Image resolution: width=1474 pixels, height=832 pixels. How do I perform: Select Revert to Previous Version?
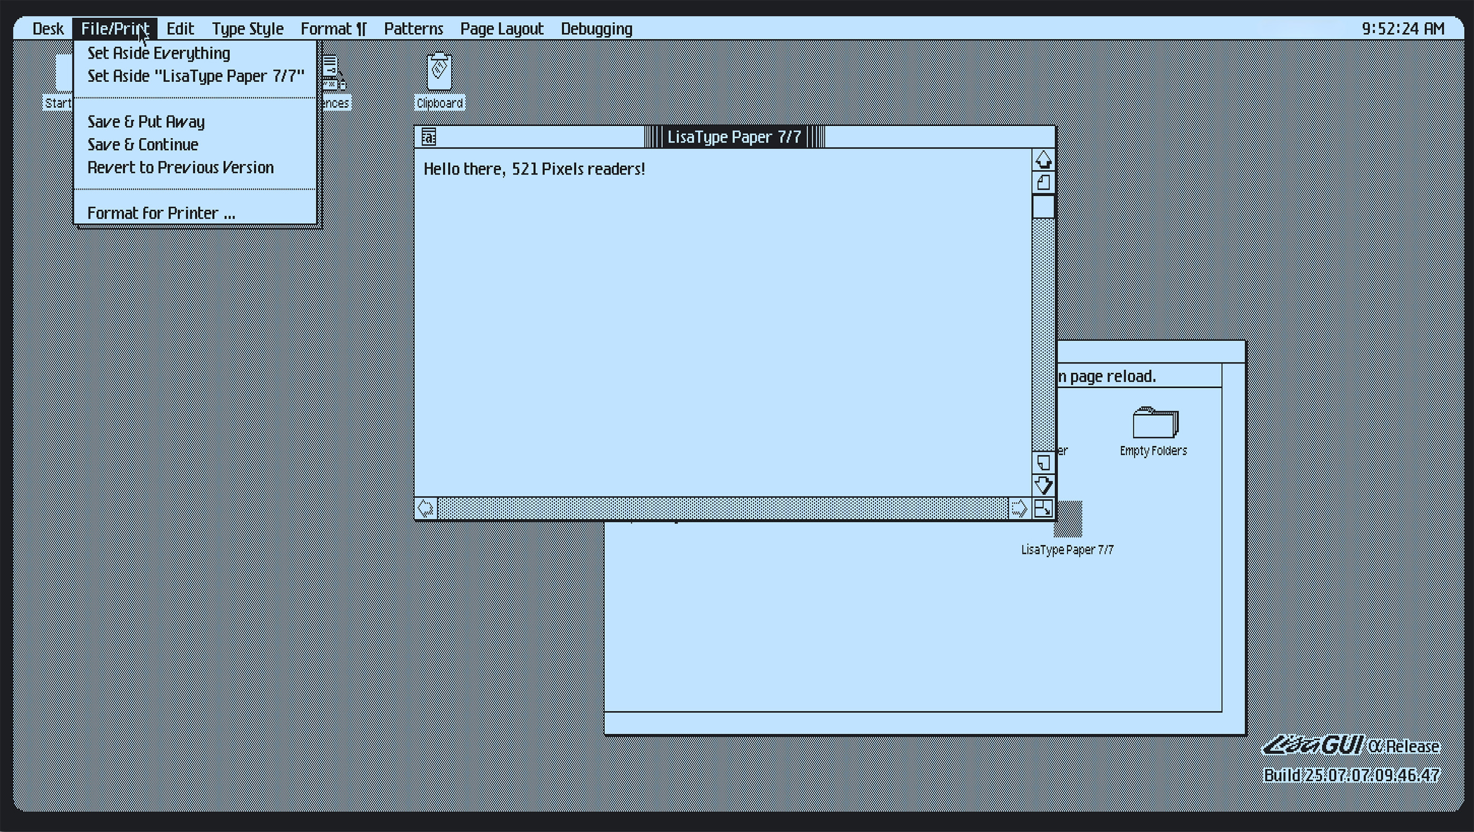point(180,167)
